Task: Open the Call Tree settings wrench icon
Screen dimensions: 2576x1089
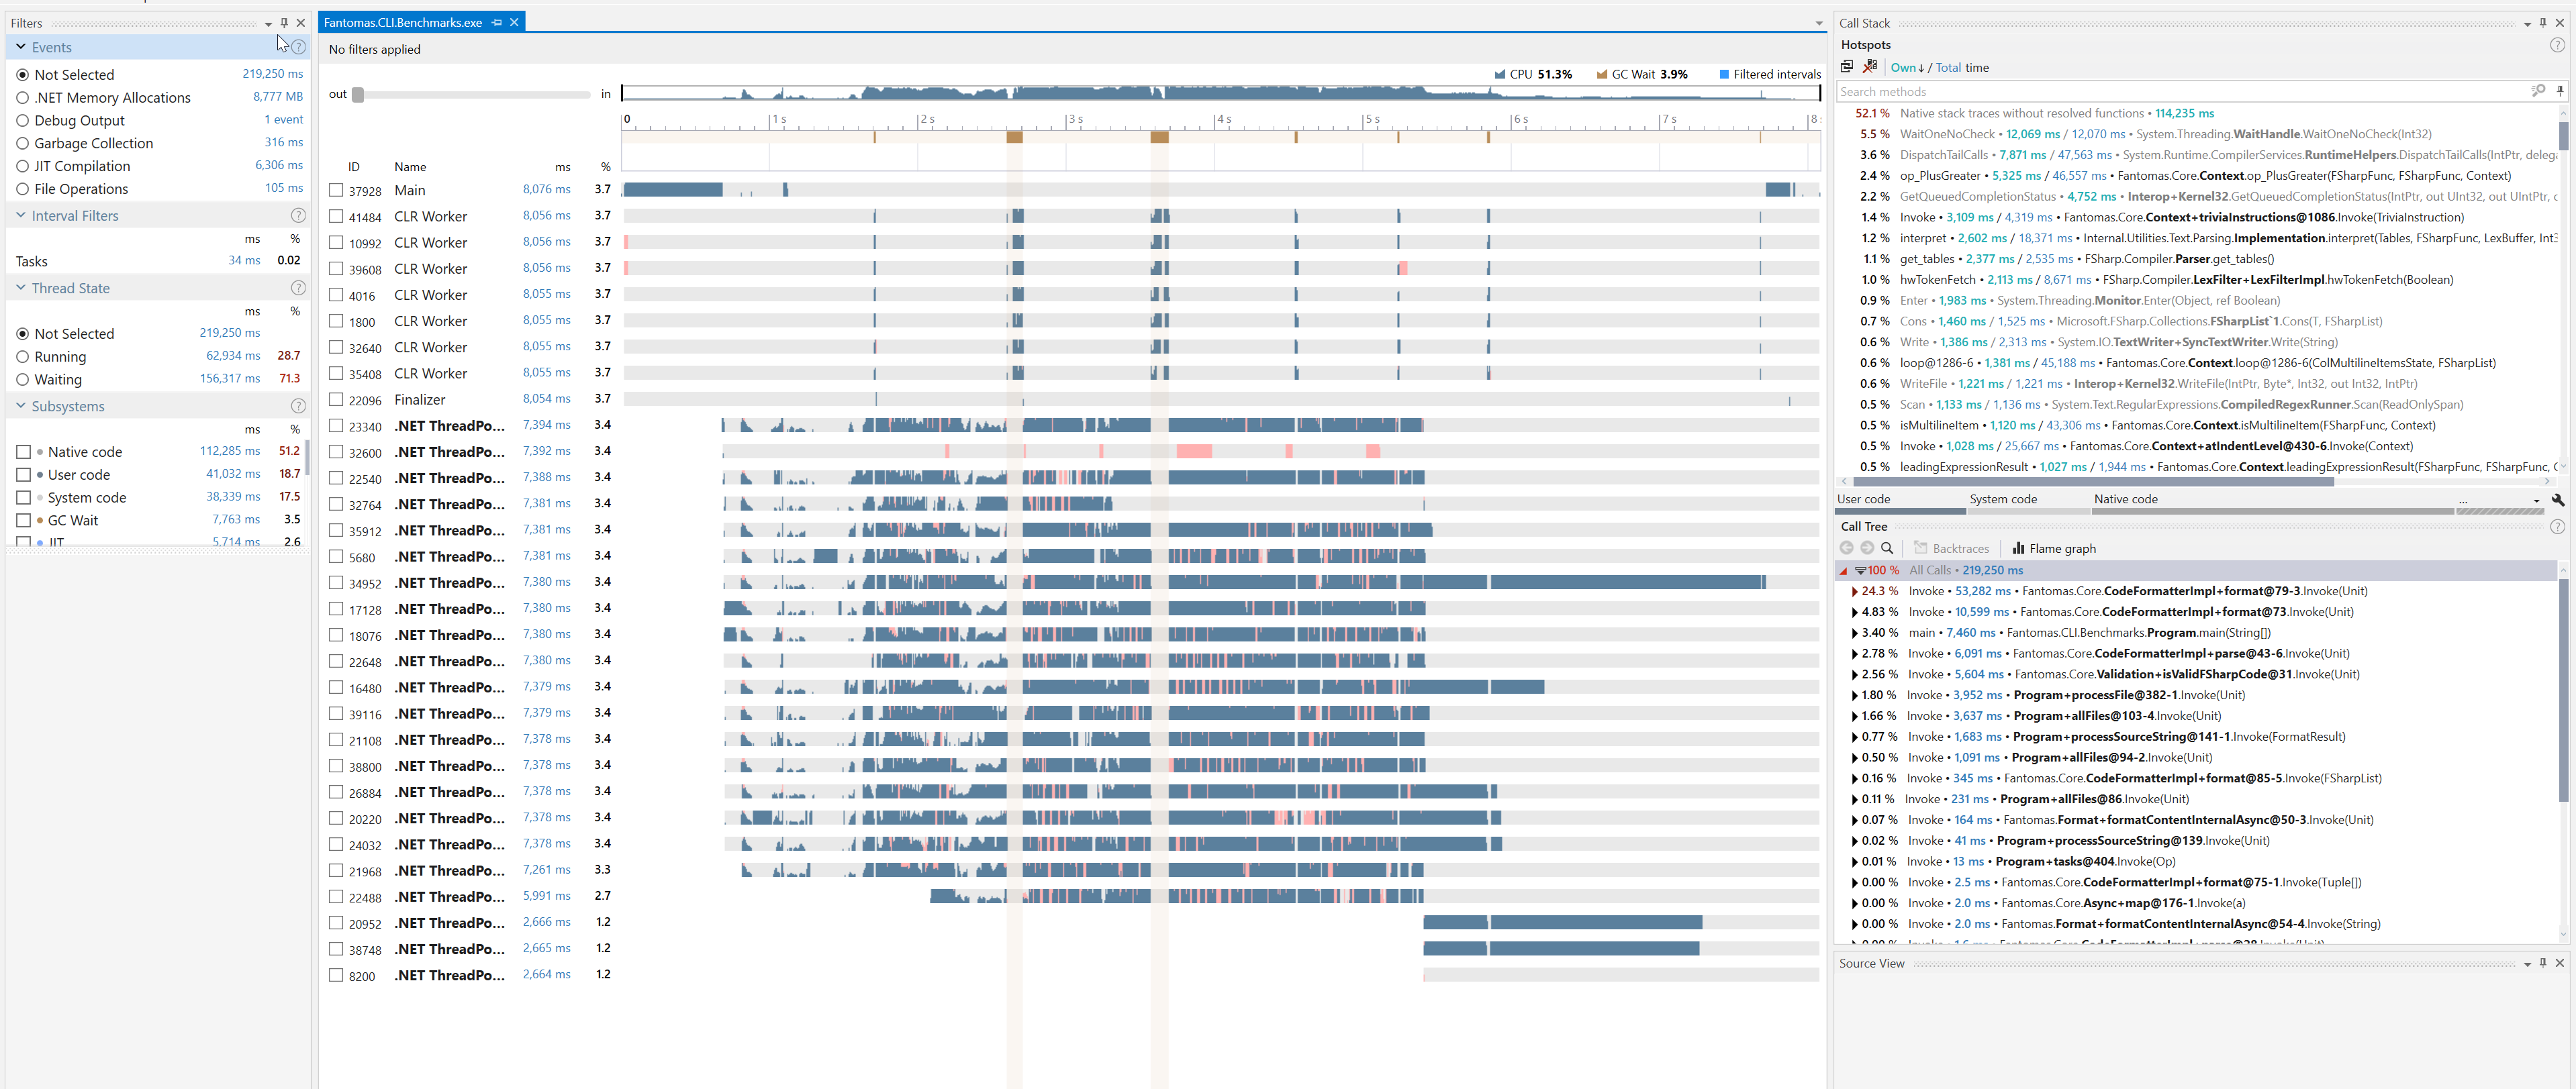Action: pyautogui.click(x=2558, y=499)
